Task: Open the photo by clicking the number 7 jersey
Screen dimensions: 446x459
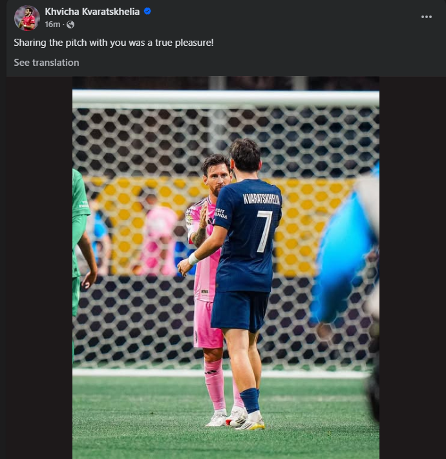Action: click(264, 231)
